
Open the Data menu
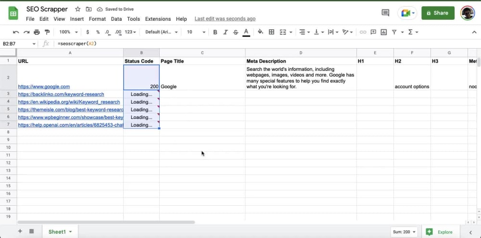click(x=116, y=19)
